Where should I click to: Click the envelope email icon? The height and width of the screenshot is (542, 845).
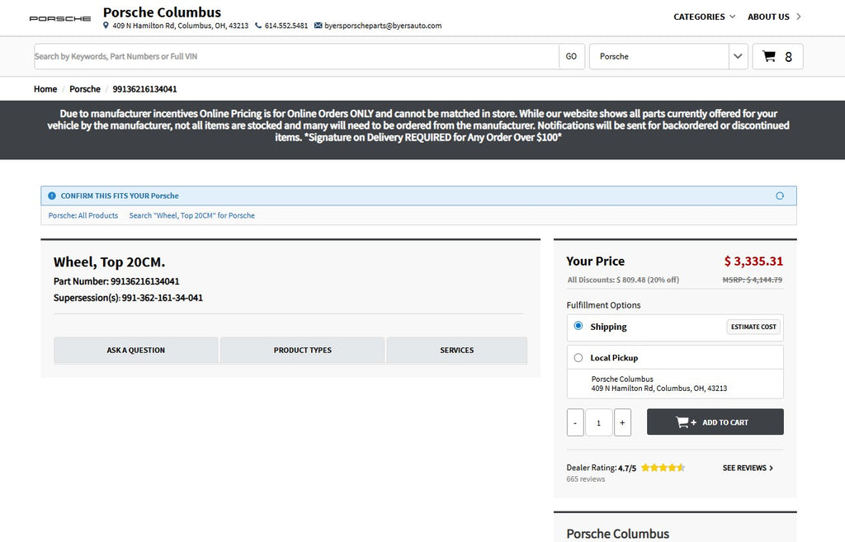[318, 26]
